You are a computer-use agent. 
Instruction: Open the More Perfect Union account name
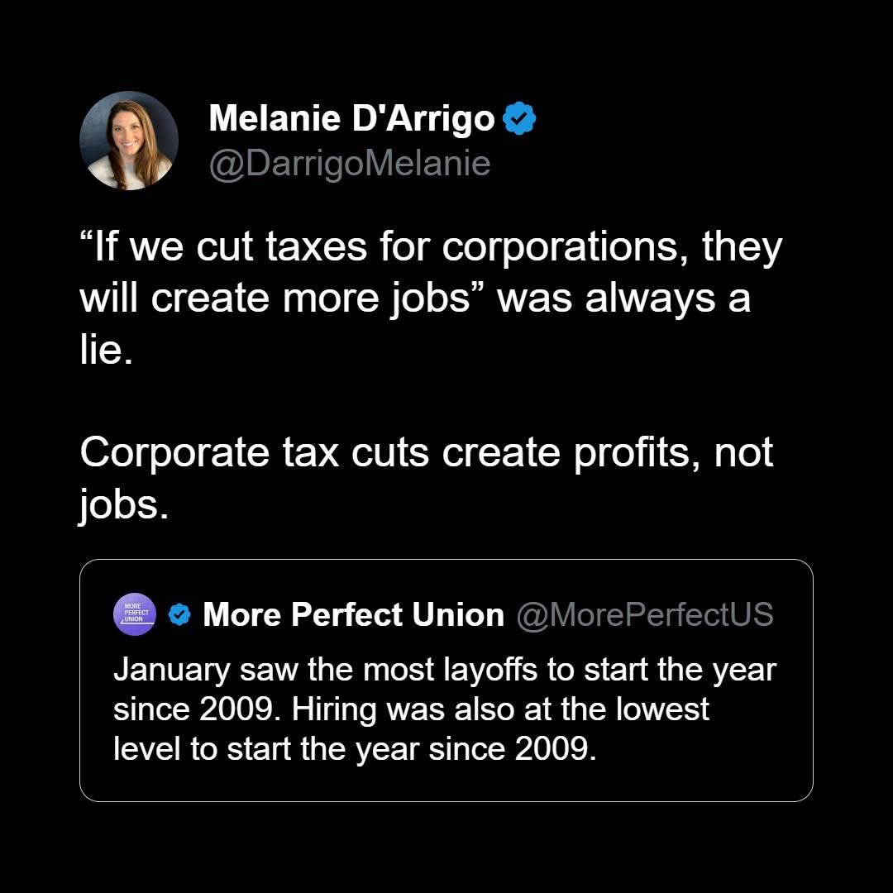click(353, 614)
